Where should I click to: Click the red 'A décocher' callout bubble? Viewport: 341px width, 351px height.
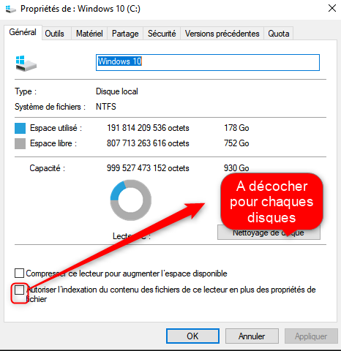pos(271,202)
